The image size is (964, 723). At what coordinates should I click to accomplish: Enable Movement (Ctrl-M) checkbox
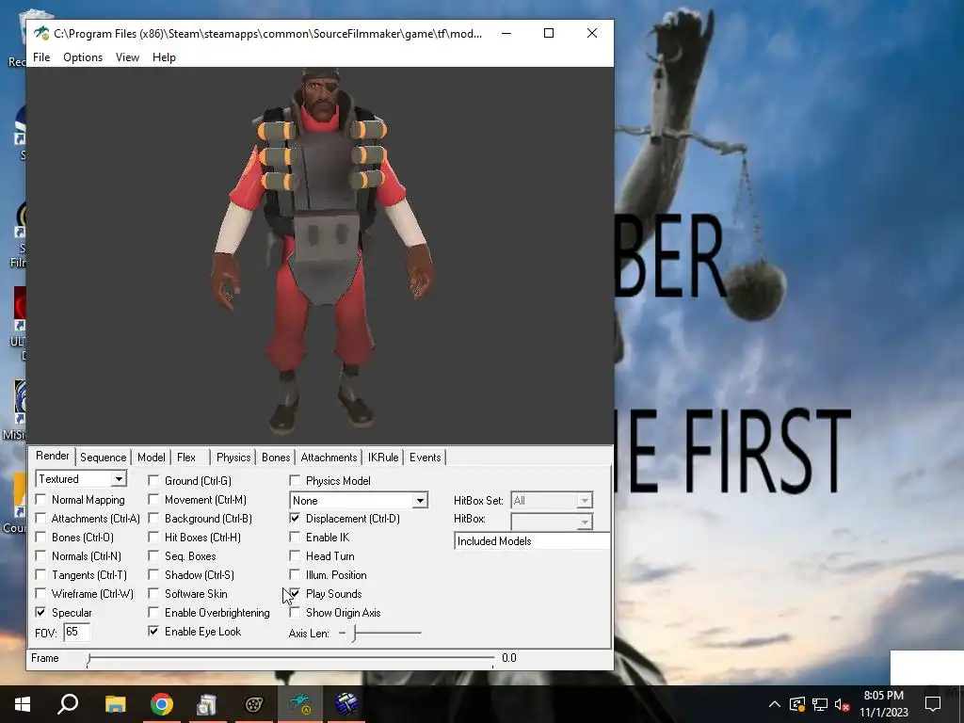153,499
